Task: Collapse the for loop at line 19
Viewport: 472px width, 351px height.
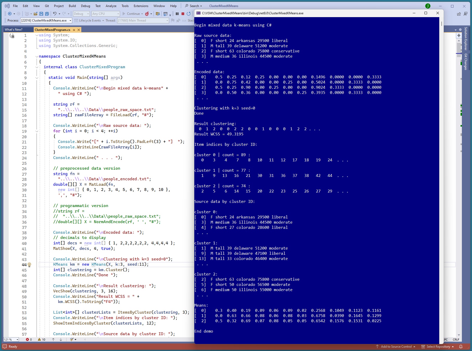Action: point(37,131)
